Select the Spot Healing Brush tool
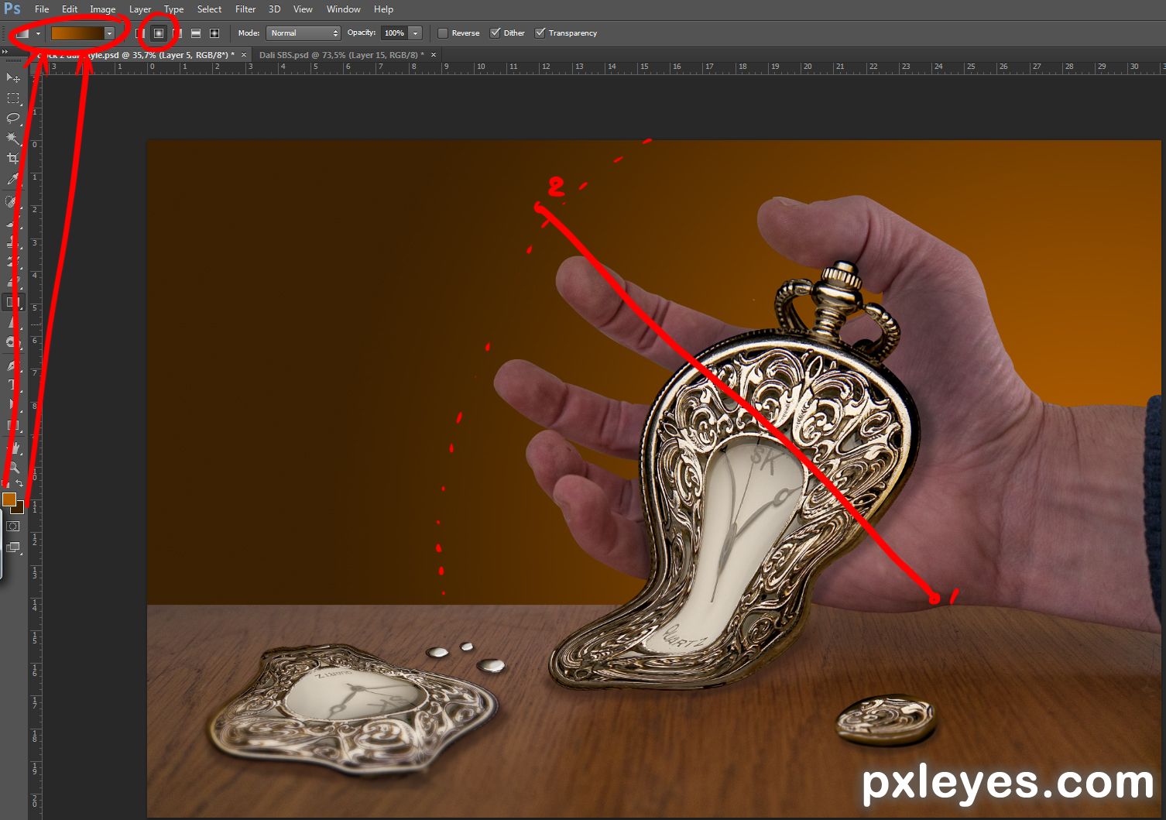 (x=13, y=201)
